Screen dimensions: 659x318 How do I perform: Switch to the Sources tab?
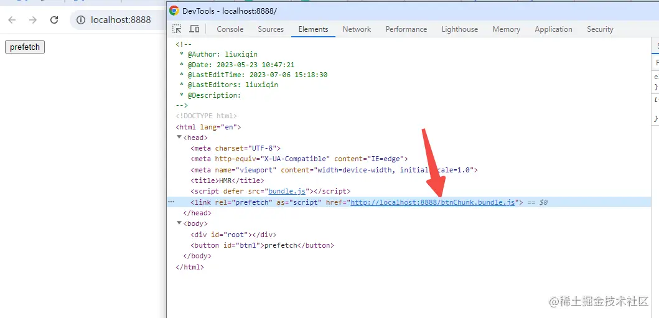tap(271, 29)
